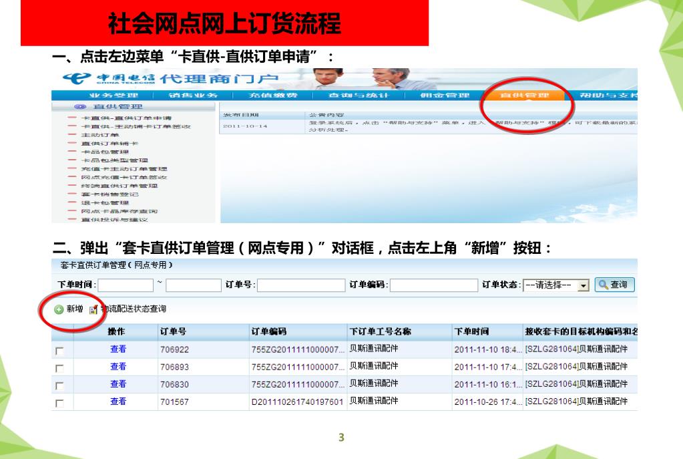This screenshot has height=459, width=683.
Task: Click the 公告内容 announcement column header
Action: tap(326, 115)
